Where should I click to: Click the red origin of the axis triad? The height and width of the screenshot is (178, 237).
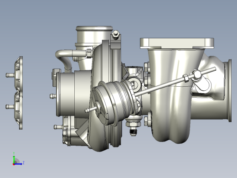(14, 164)
